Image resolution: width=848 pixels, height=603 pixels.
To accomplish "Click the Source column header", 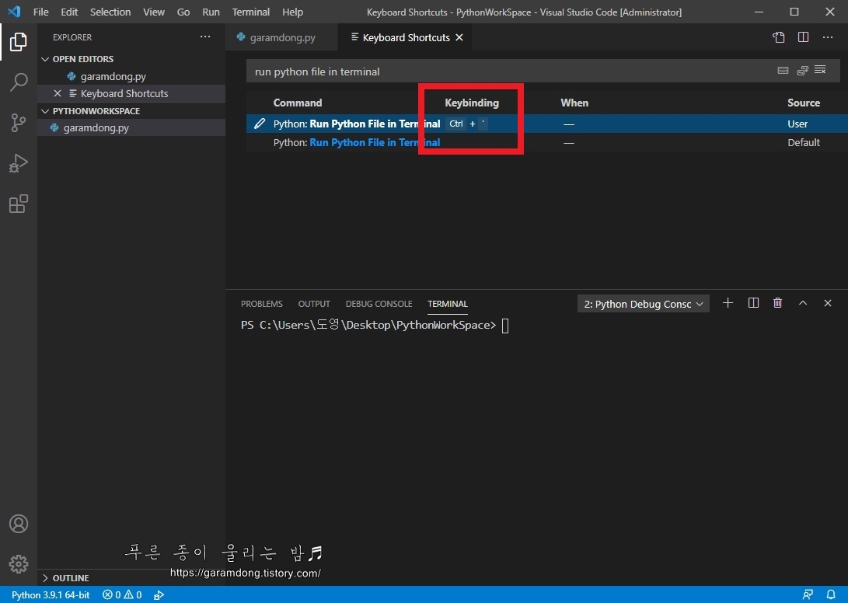I will pyautogui.click(x=804, y=103).
